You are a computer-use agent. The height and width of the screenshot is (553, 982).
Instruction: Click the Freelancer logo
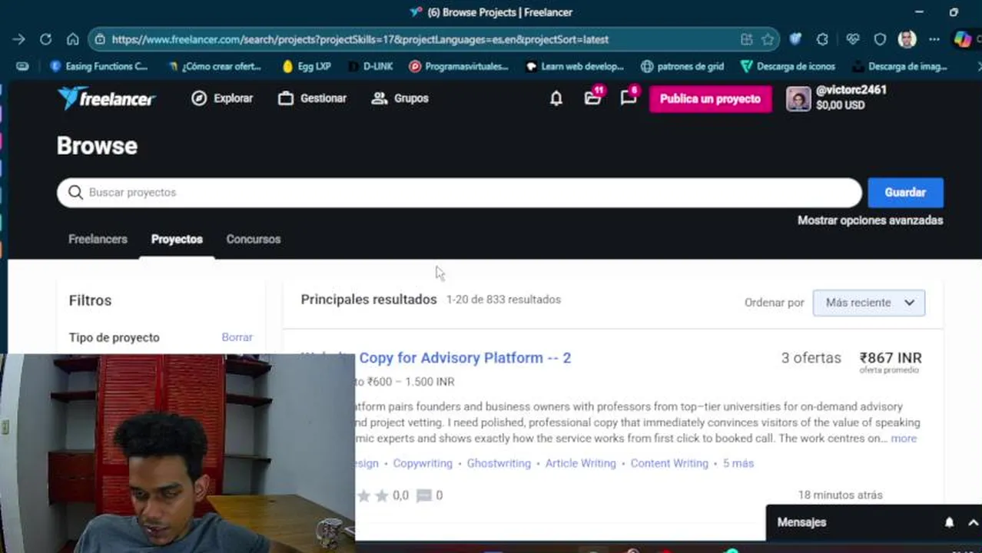106,98
